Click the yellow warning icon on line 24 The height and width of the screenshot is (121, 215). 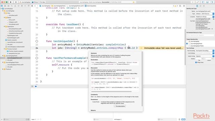tap(141, 48)
